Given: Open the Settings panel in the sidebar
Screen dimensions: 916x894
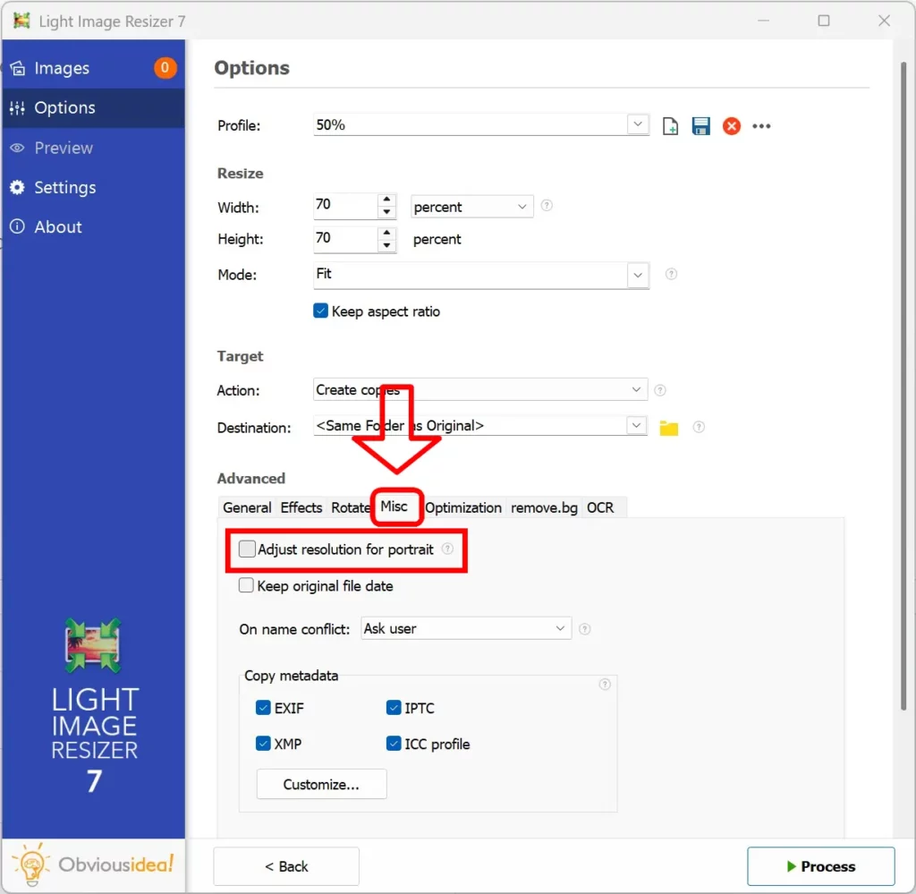Looking at the screenshot, I should [x=64, y=187].
